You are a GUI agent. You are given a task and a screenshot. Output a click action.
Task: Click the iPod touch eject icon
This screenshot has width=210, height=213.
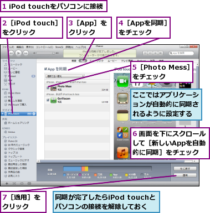(34, 114)
